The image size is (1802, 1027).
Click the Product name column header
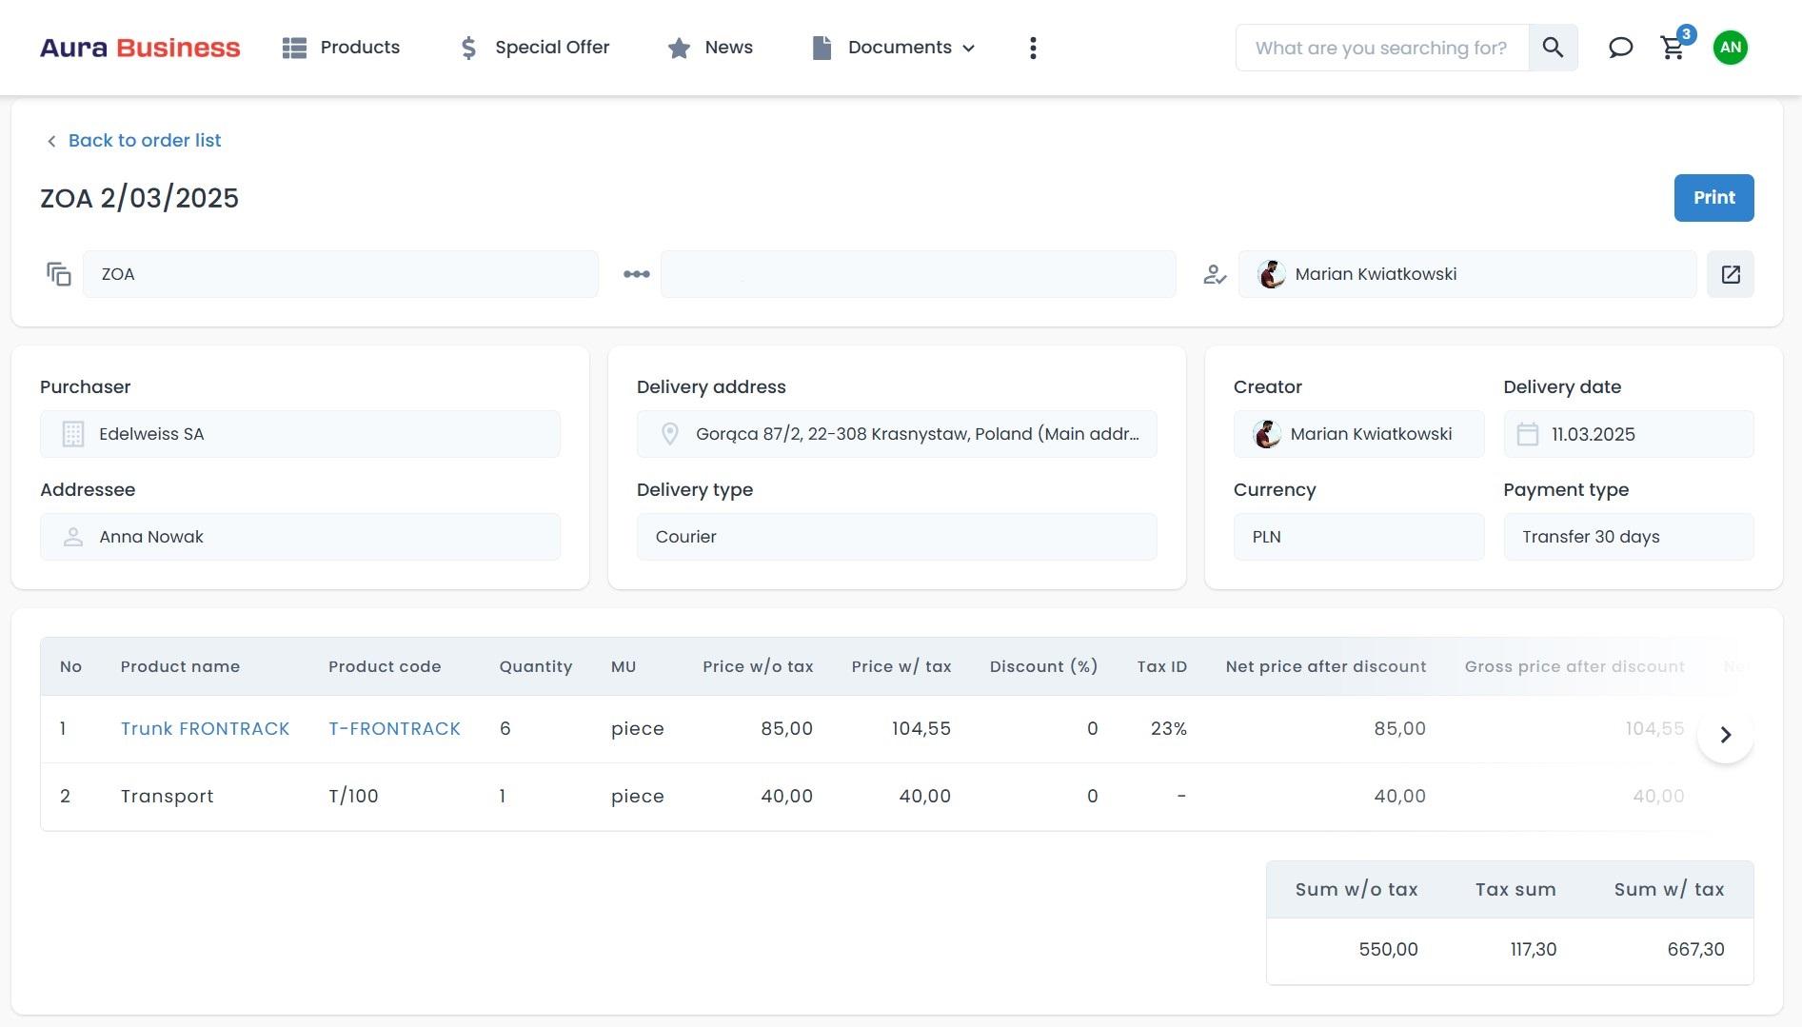point(180,667)
